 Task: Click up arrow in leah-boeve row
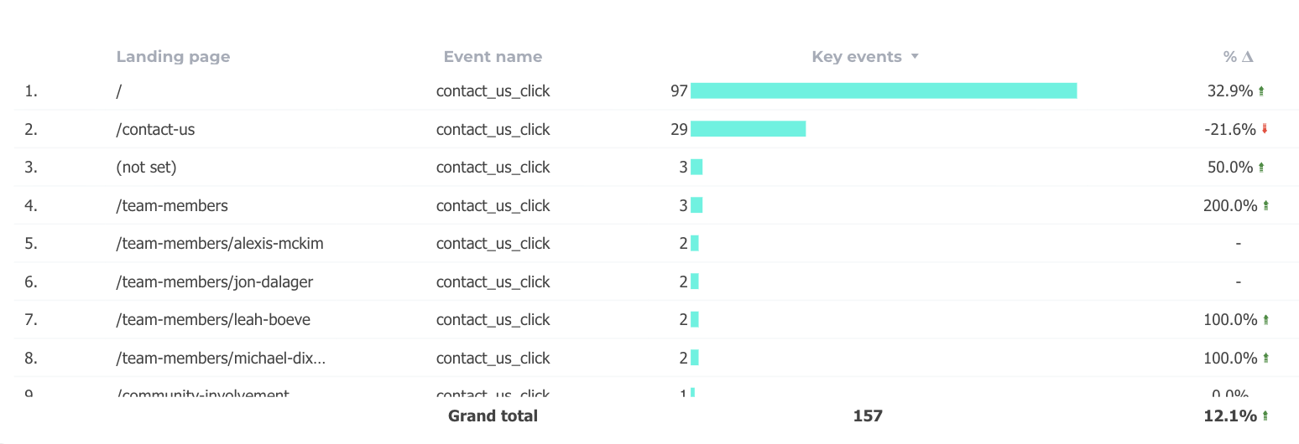click(x=1265, y=320)
